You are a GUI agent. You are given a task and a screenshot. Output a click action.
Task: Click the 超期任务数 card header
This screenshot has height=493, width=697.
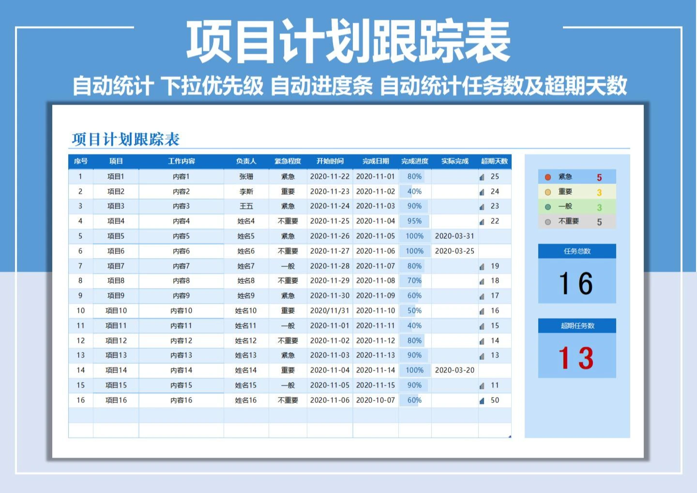pyautogui.click(x=577, y=326)
